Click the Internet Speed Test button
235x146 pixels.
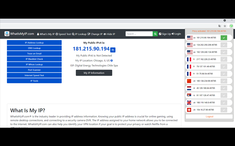(x=34, y=76)
